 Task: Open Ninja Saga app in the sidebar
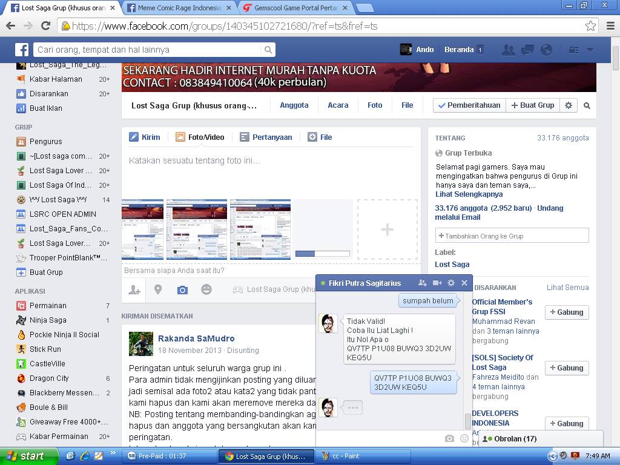coord(48,320)
